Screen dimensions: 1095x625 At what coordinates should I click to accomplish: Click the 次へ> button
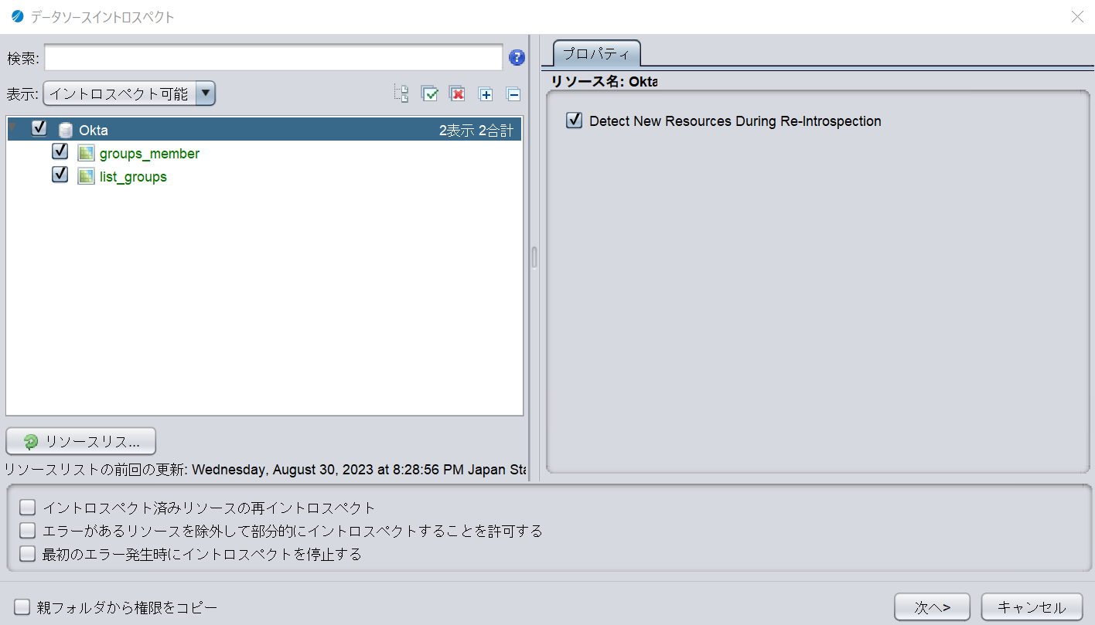933,607
